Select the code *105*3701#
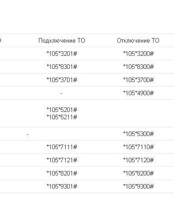 62,80
